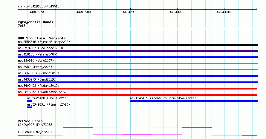The width and height of the screenshot is (266, 139).
Task: Open the nsv966788 (Sudmant2013) label
Action: [x=39, y=73]
